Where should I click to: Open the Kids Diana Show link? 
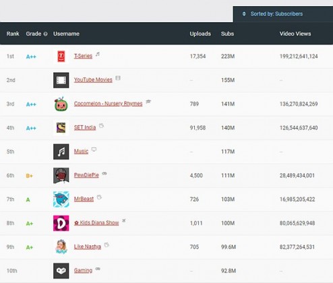tap(96, 223)
